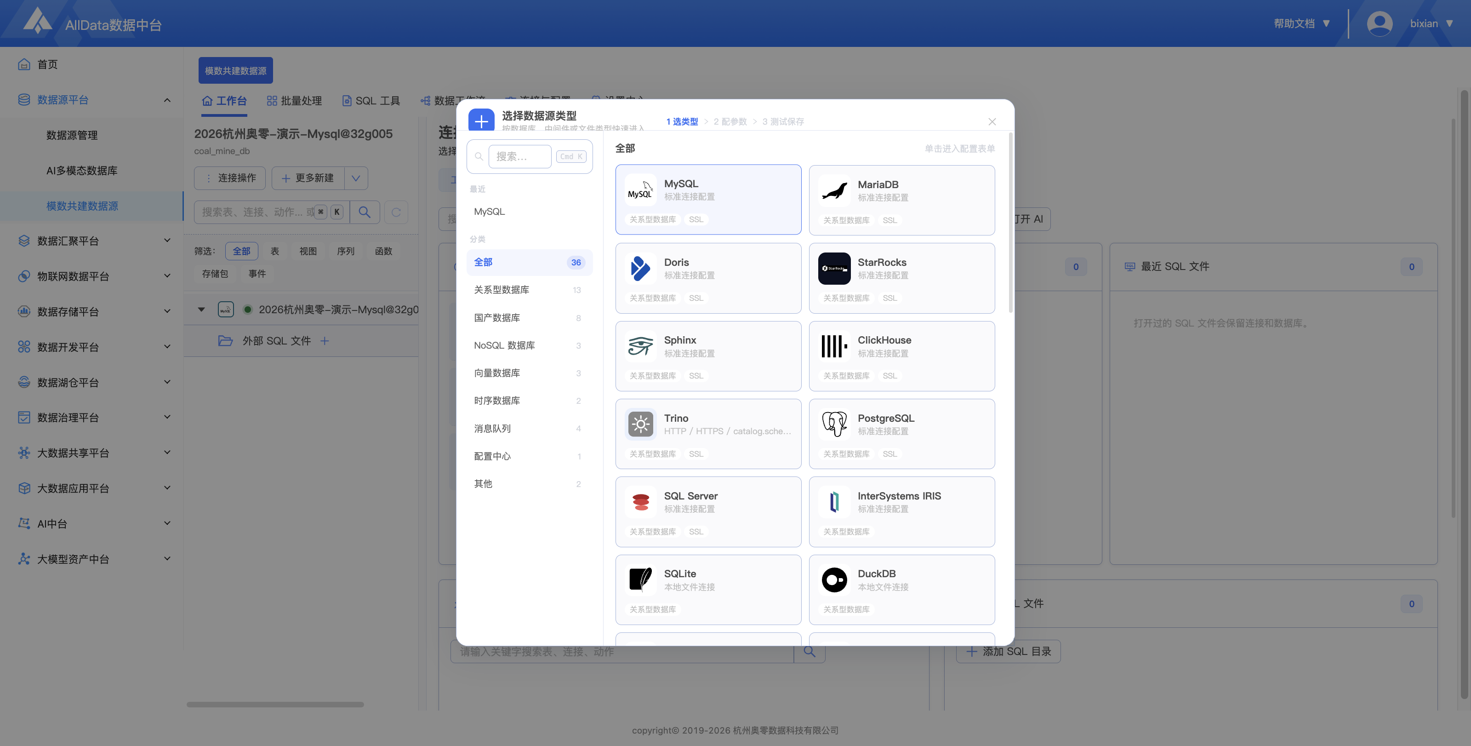Click the 物联网数据平台 menu icon
1471x746 pixels.
[x=24, y=276]
